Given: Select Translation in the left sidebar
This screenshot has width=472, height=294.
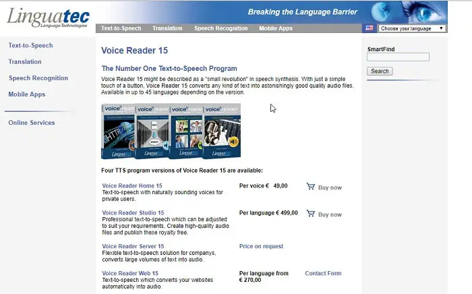Looking at the screenshot, I should click(x=25, y=61).
